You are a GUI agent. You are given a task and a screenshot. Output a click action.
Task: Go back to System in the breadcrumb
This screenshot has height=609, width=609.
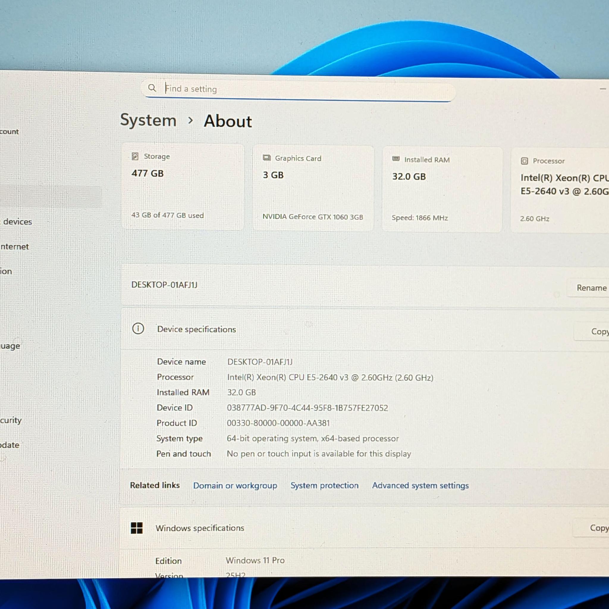point(148,120)
